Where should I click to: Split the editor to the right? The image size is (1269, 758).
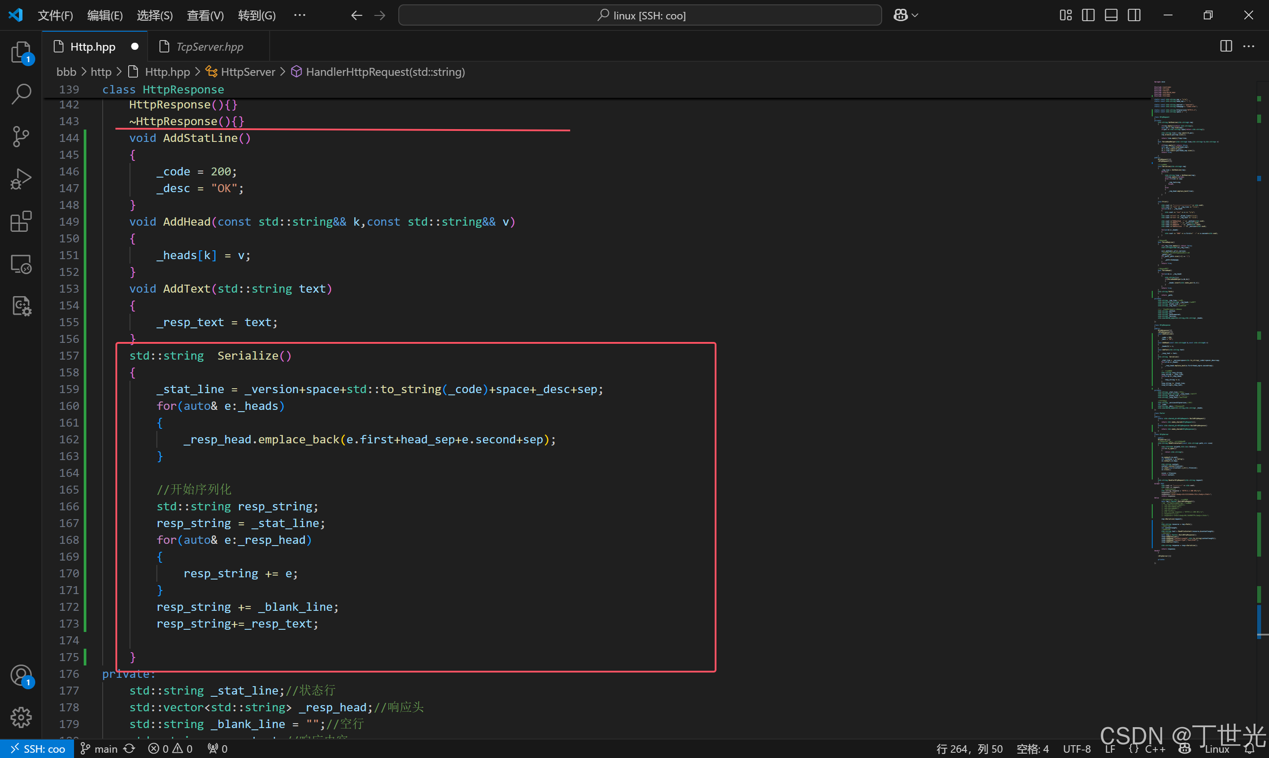(x=1225, y=46)
